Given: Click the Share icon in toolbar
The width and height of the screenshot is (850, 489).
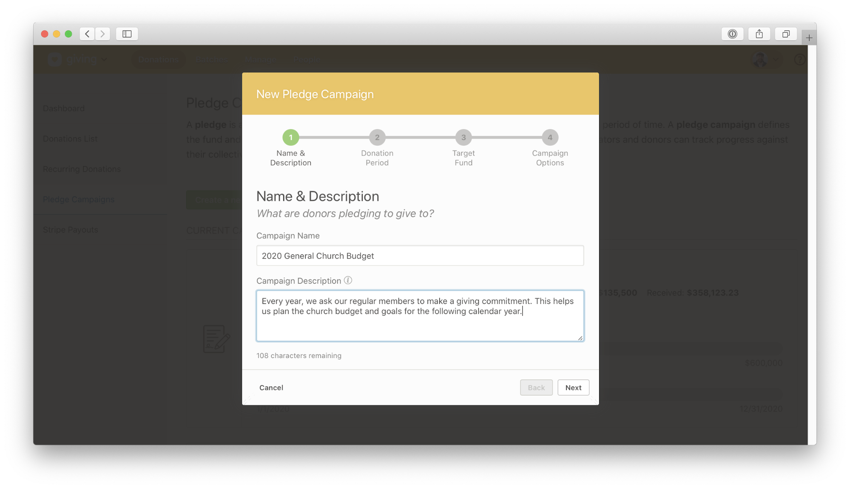Looking at the screenshot, I should 759,34.
